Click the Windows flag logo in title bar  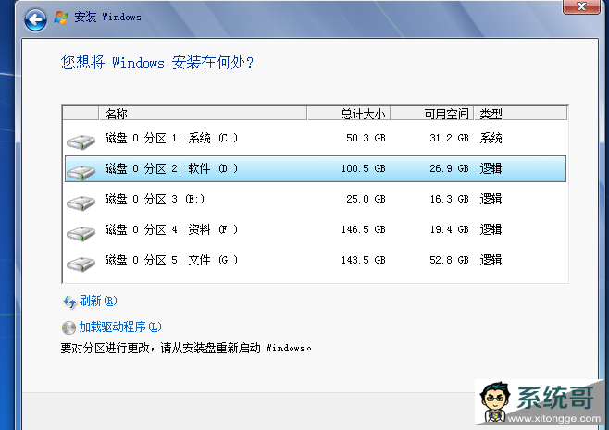pyautogui.click(x=61, y=18)
